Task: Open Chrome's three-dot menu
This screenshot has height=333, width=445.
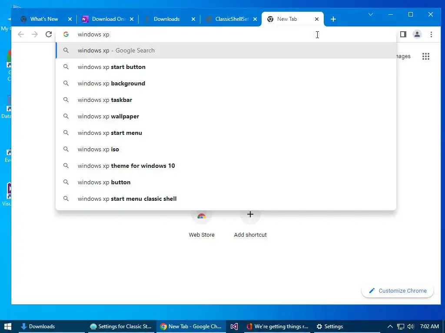Action: coord(431,34)
